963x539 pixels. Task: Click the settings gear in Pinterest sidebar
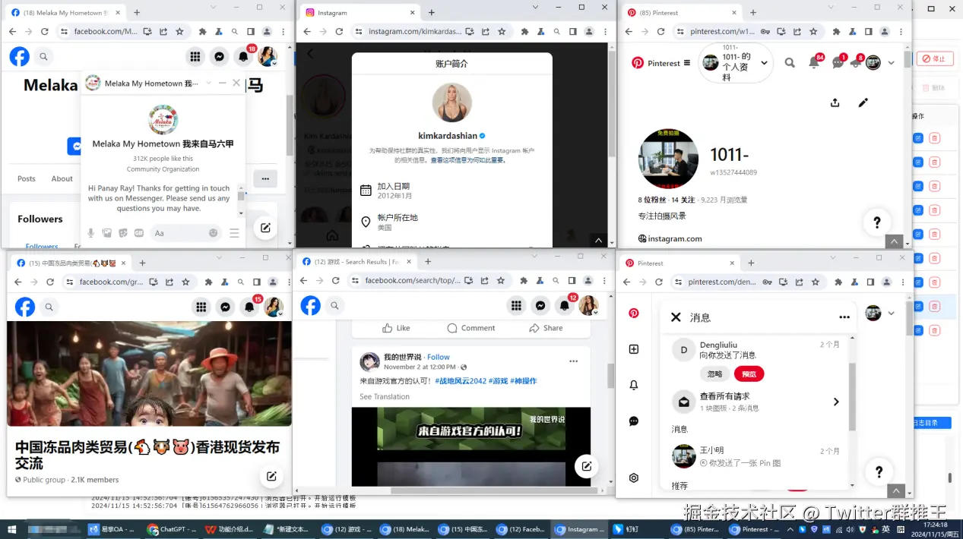pyautogui.click(x=634, y=478)
